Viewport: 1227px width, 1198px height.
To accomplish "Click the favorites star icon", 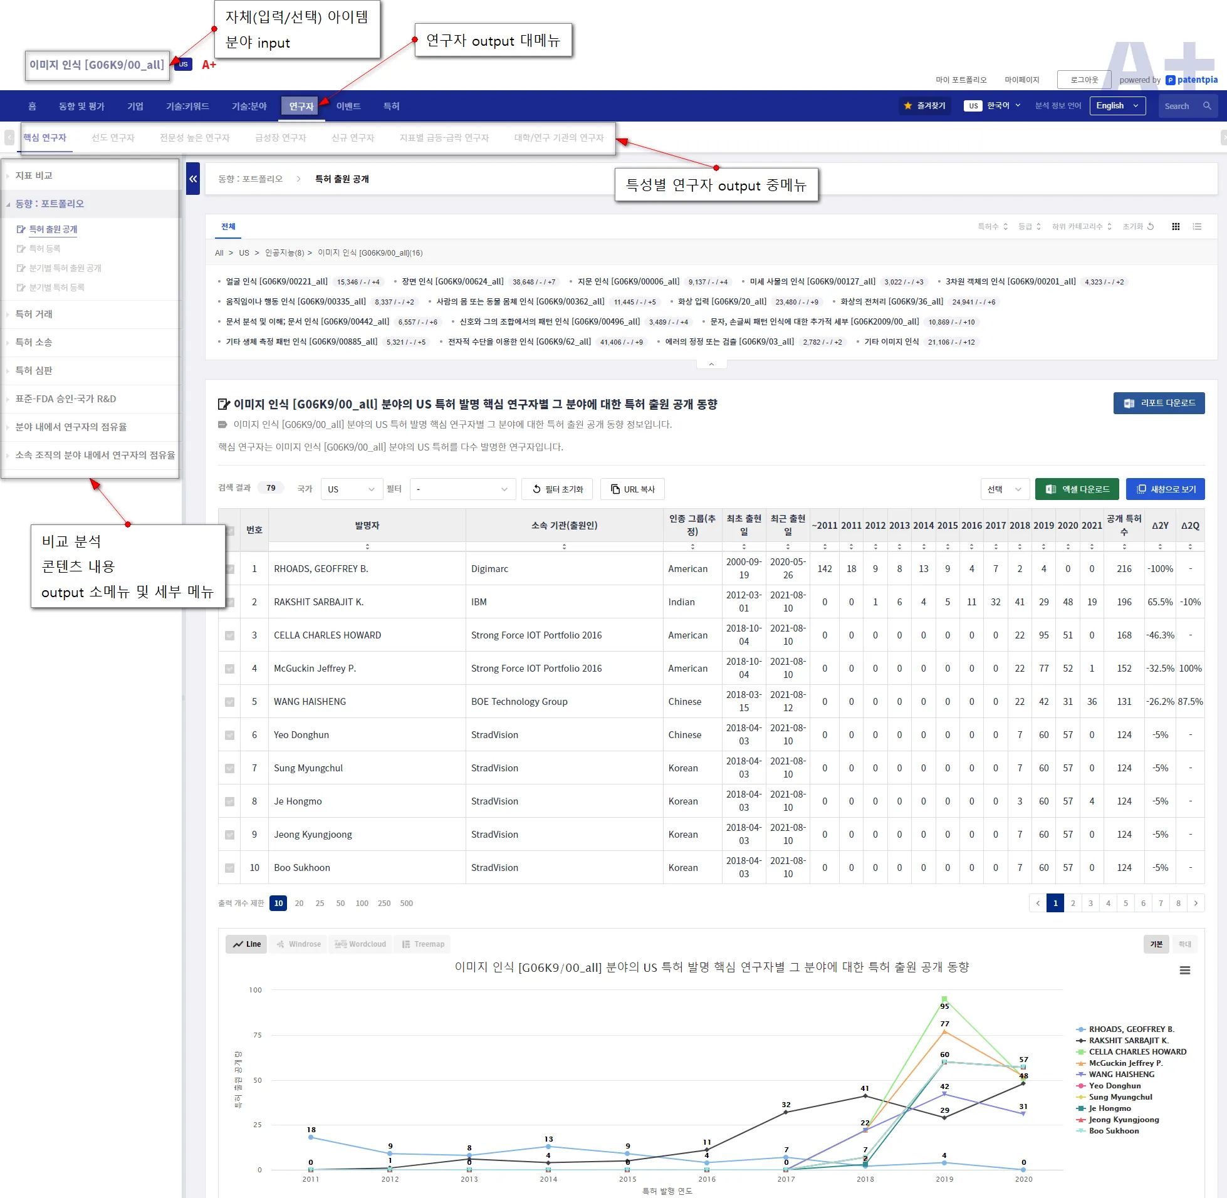I will click(x=907, y=106).
